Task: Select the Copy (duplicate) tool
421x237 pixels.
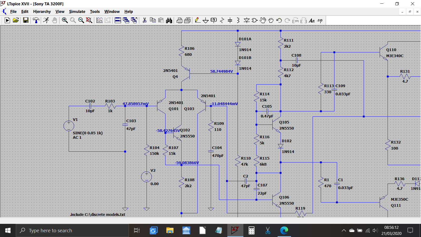Action: pyautogui.click(x=153, y=20)
